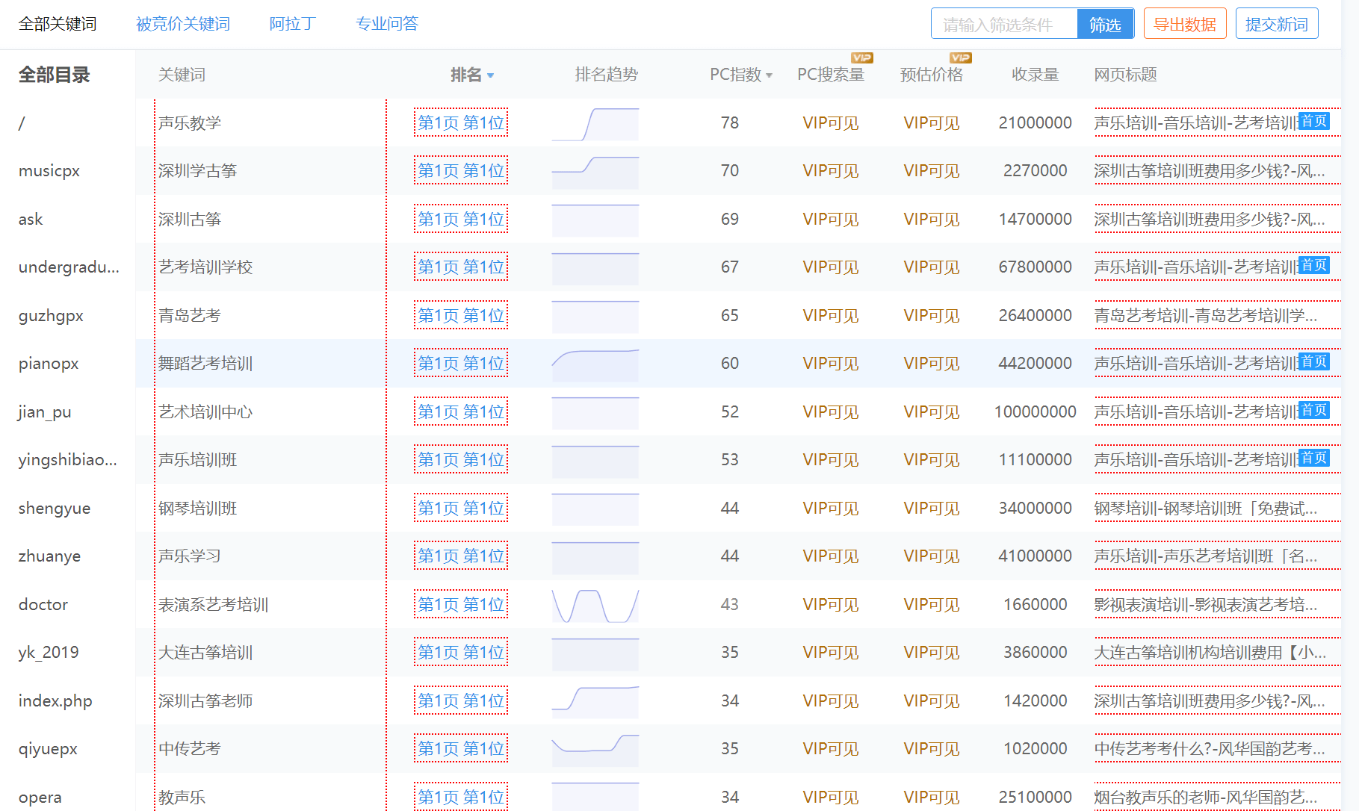The height and width of the screenshot is (811, 1359).
Task: View trend chart for 舞蹈艺考培训
Action: 595,365
